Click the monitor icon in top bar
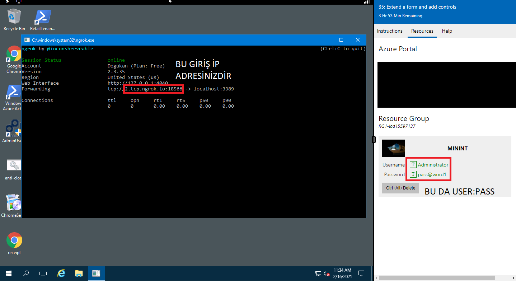The width and height of the screenshot is (516, 281). (19, 2)
